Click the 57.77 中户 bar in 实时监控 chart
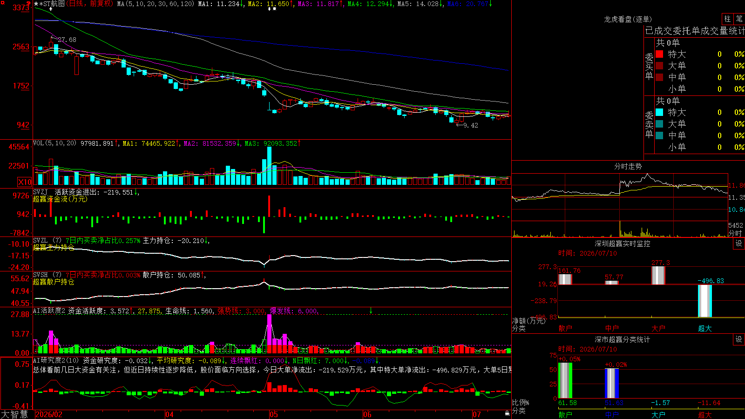 pyautogui.click(x=612, y=283)
